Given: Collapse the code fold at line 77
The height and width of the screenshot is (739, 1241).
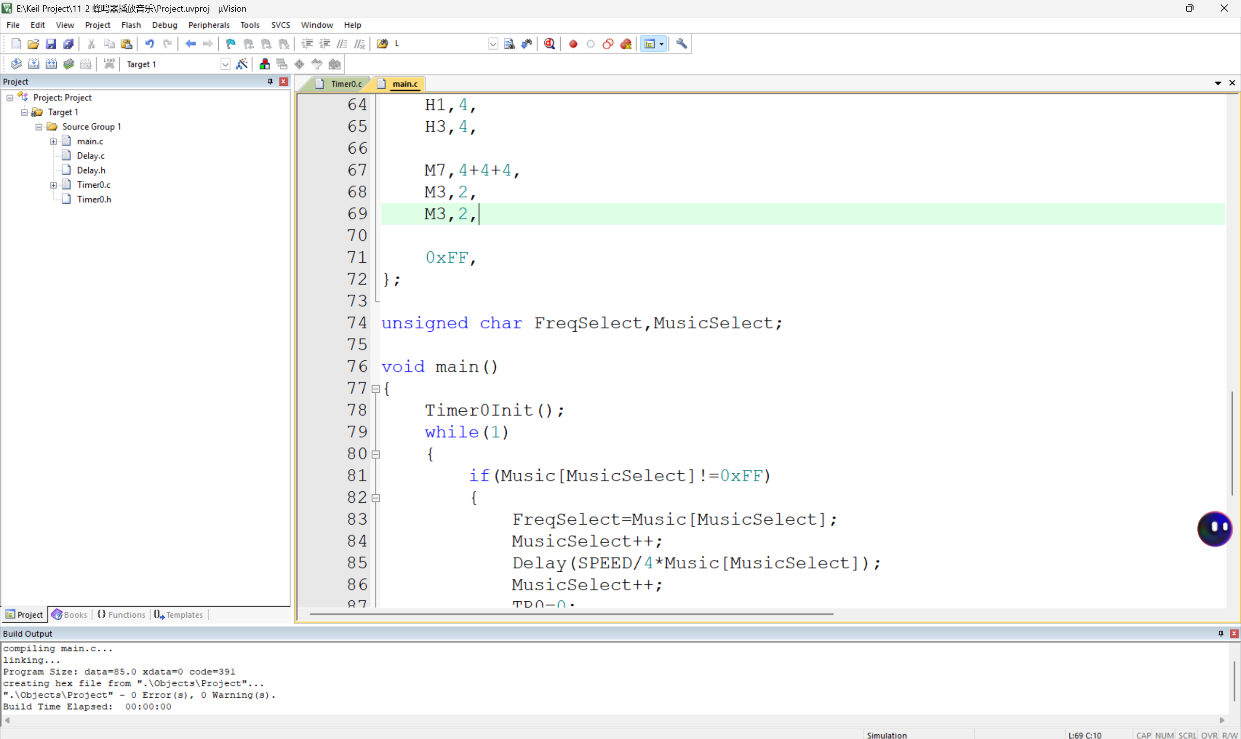Looking at the screenshot, I should pos(376,389).
